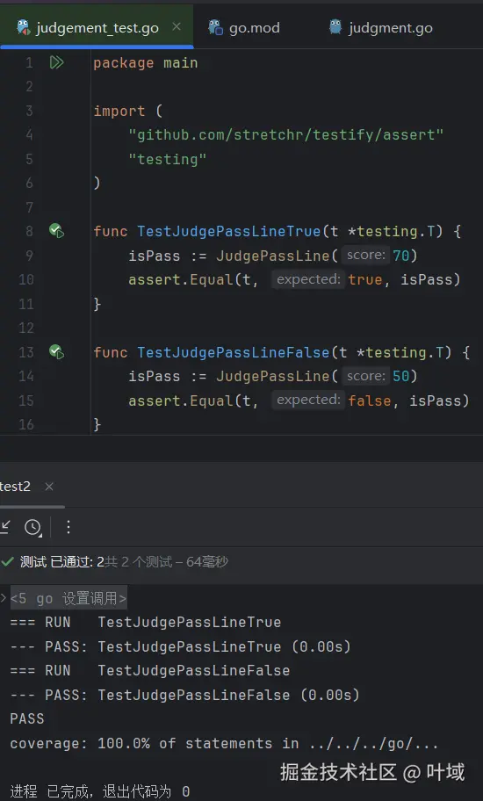Open the go.mod tab
483x801 pixels.
point(244,27)
